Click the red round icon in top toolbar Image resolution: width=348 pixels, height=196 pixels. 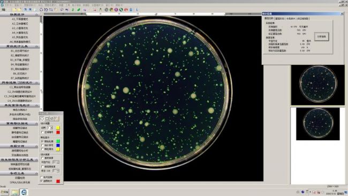(126, 10)
